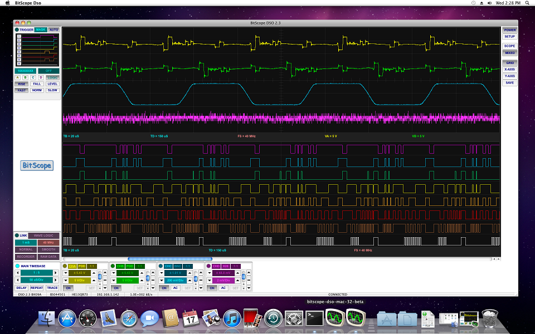Open Time Machine from the Dock
Viewport: 535px width, 334px height.
click(273, 318)
